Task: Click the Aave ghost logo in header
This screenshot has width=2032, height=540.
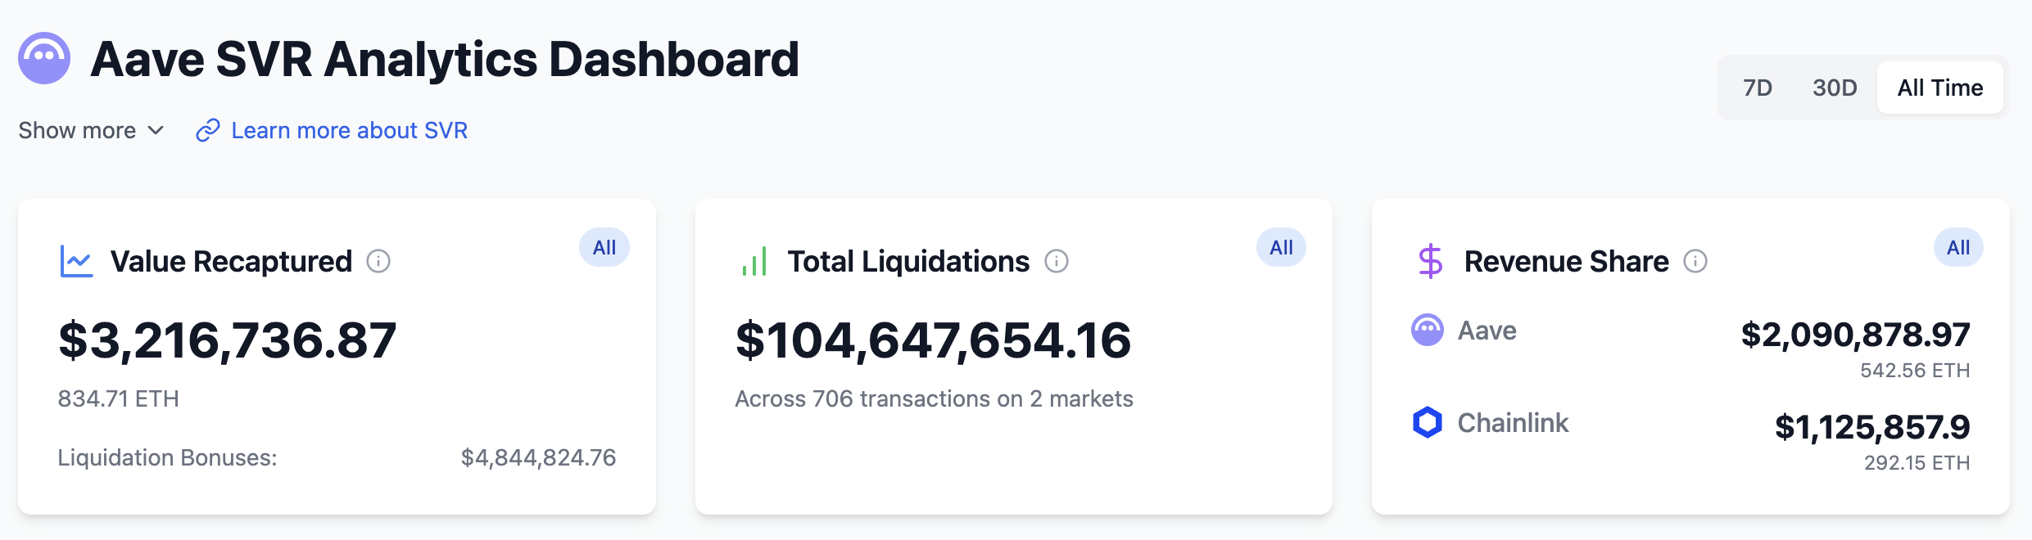Action: 44,58
